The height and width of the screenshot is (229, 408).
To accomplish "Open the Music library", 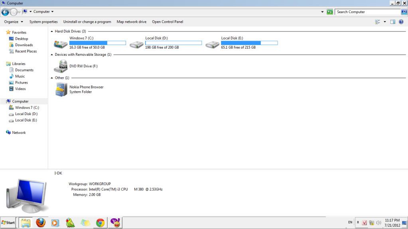I will tap(20, 76).
